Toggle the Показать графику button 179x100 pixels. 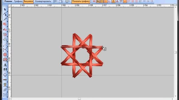pyautogui.click(x=81, y=1)
